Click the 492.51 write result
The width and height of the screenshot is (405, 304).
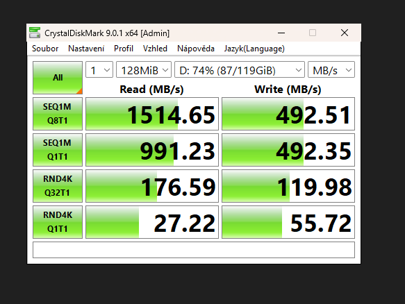click(288, 114)
